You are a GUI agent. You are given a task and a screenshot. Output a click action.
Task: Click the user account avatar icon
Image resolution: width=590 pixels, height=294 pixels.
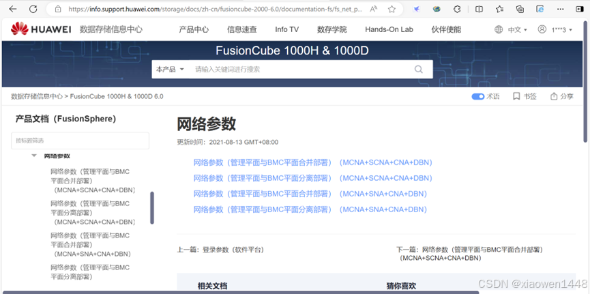pos(542,29)
